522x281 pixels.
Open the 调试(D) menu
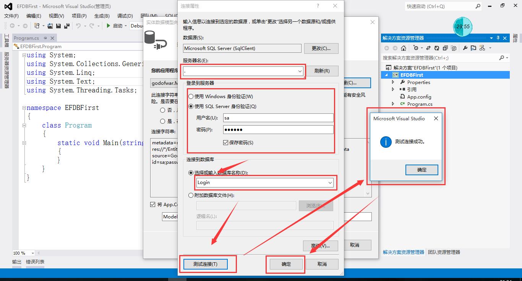tap(125, 16)
